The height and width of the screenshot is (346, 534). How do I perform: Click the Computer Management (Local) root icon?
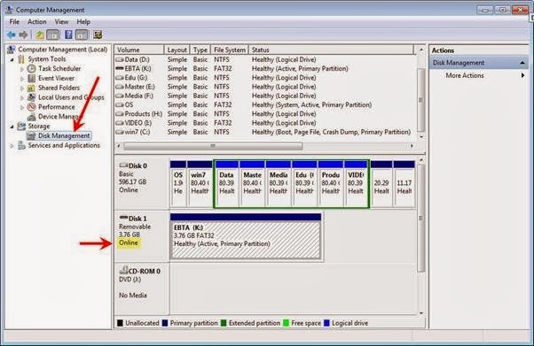pyautogui.click(x=11, y=50)
